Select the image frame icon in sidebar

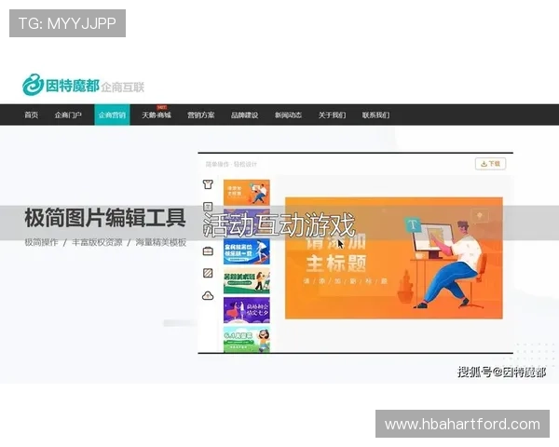(x=208, y=207)
